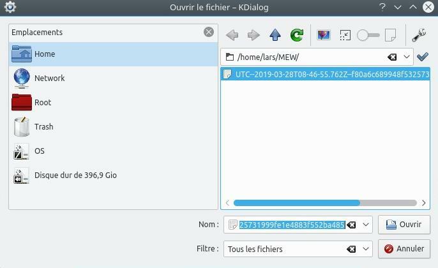Click the small icon-size zoom icon
Viewport: 438px width, 268px height.
(345, 35)
